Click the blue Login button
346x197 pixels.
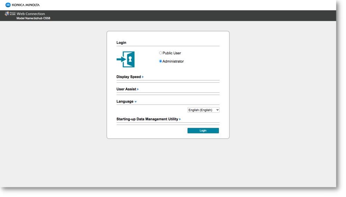[203, 131]
